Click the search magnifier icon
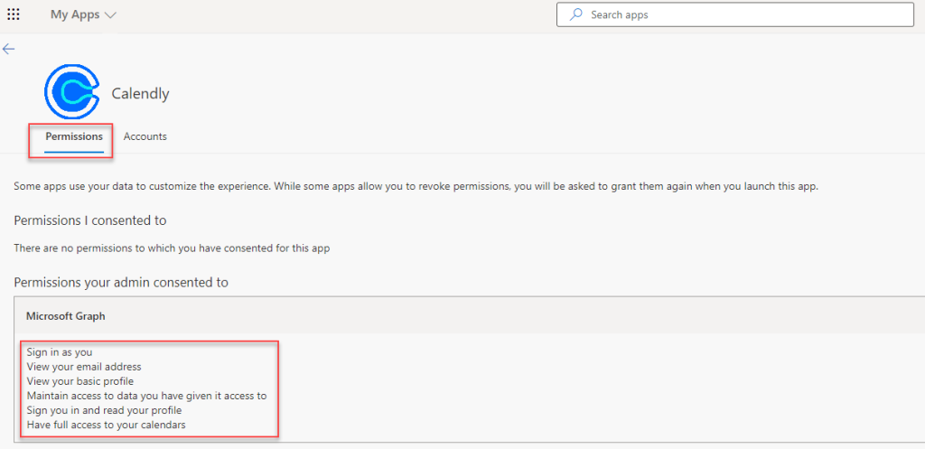The image size is (925, 449). [x=575, y=14]
